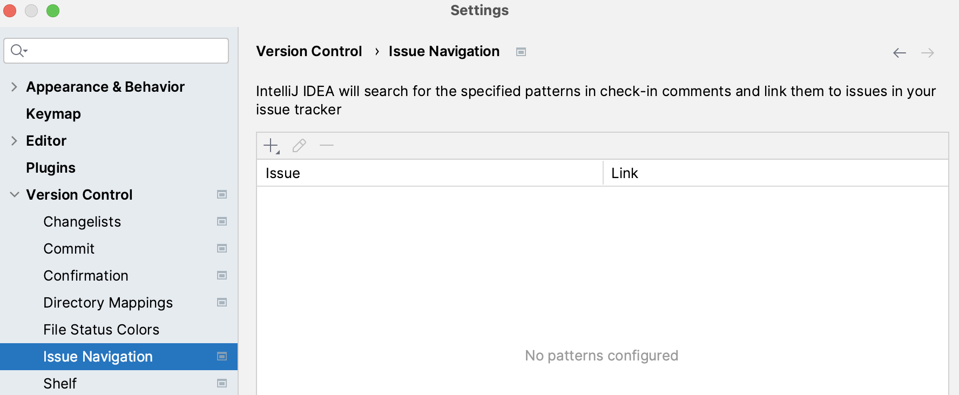Navigate back using the left arrow

pyautogui.click(x=899, y=52)
